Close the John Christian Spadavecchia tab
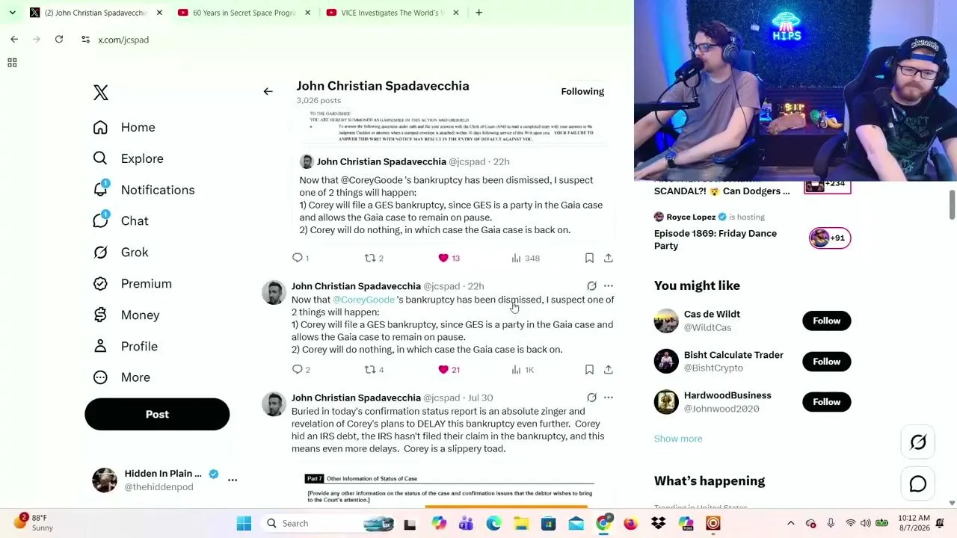This screenshot has height=538, width=957. [x=159, y=13]
